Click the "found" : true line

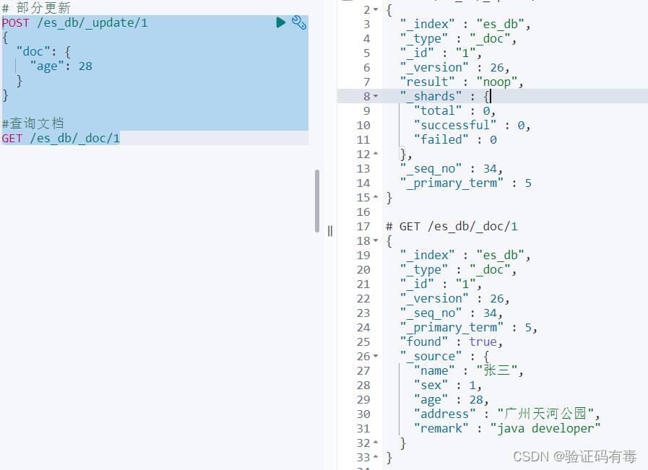tap(452, 341)
